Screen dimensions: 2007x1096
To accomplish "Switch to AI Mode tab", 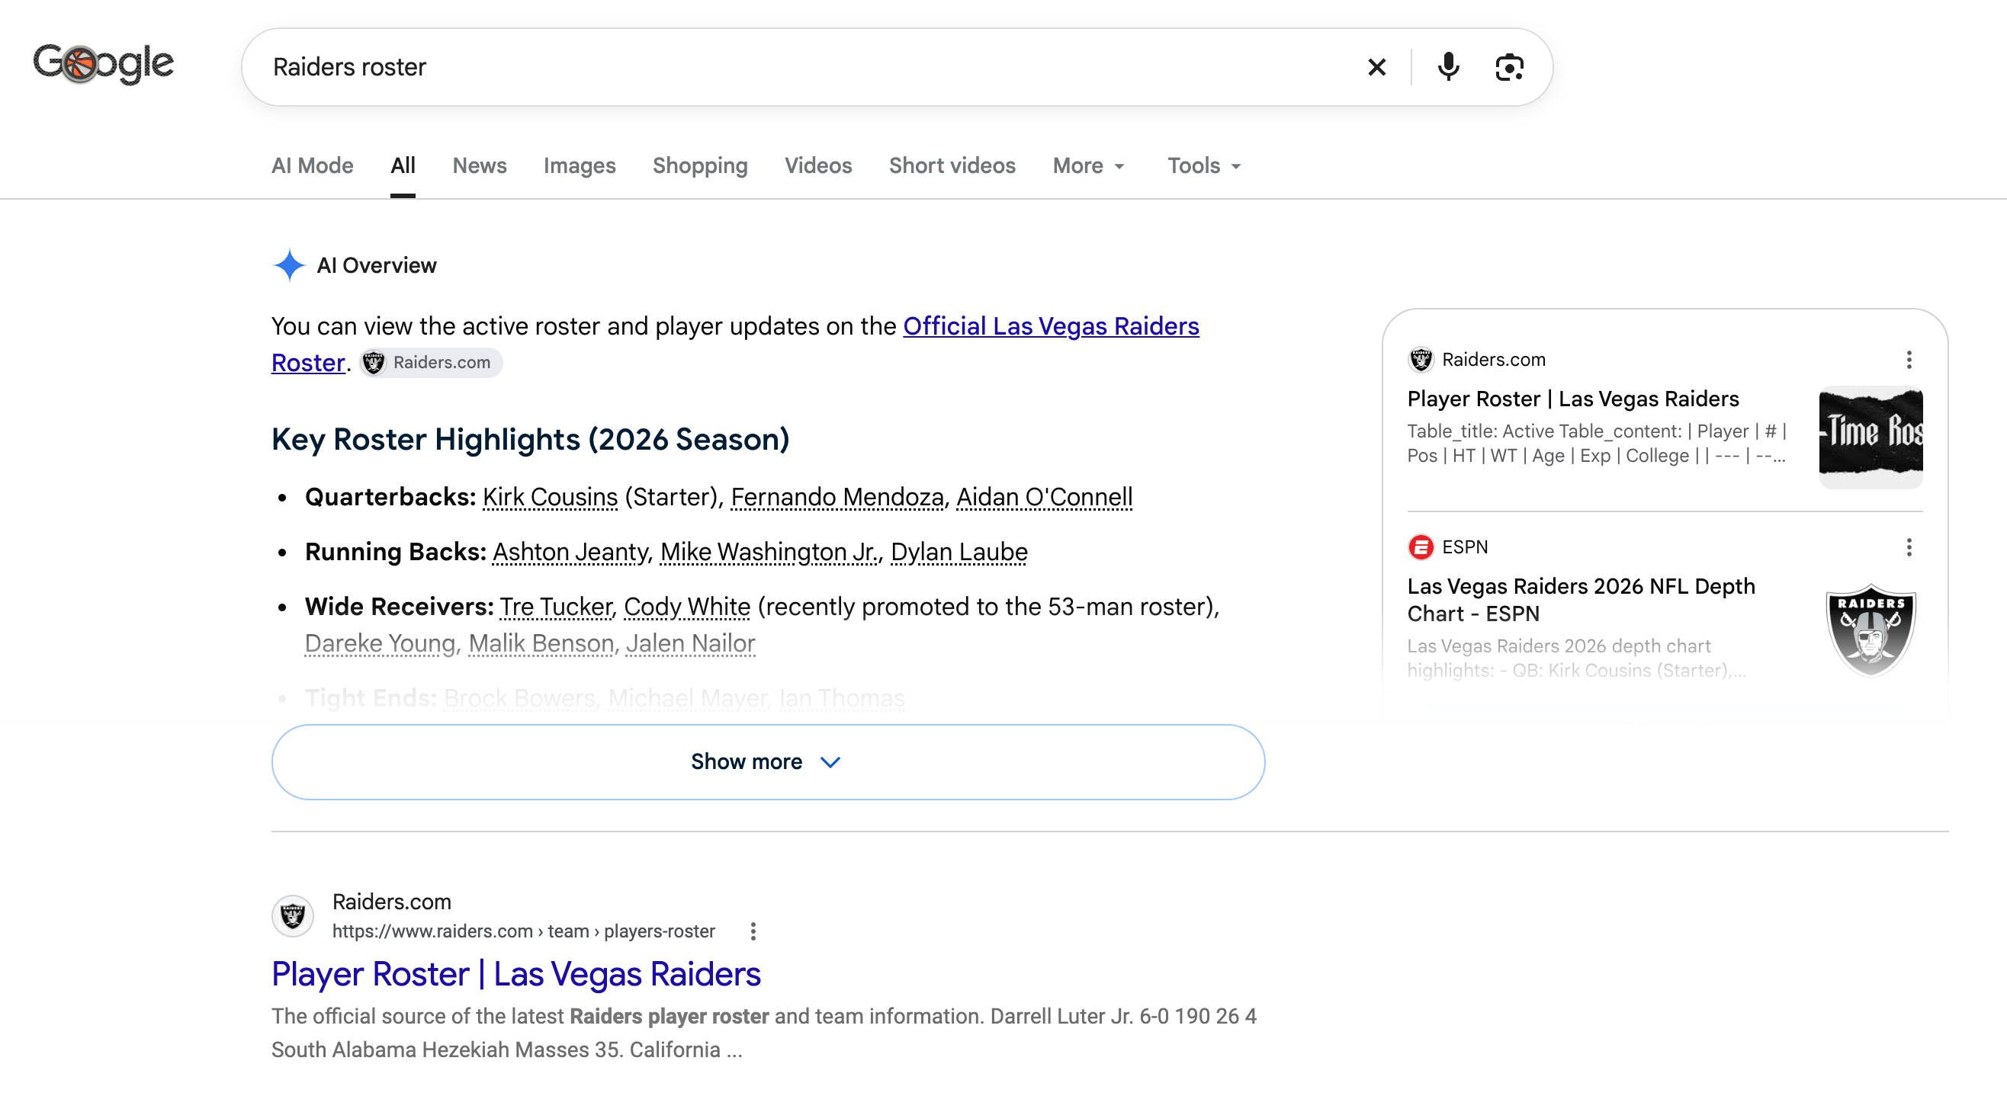I will 312,166.
